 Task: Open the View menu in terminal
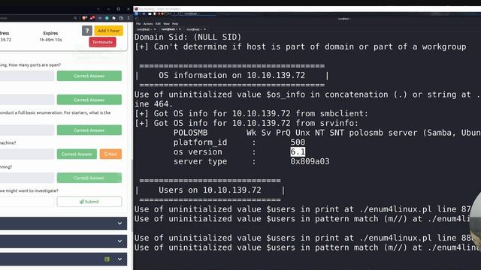click(167, 23)
